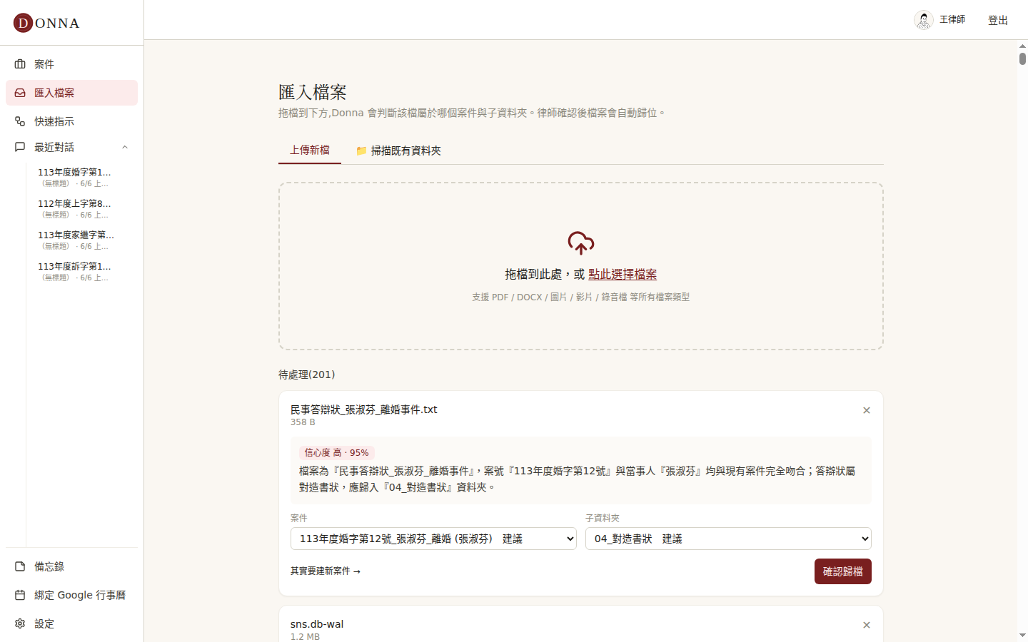Click the sns.db-wal file name
1028x642 pixels.
(317, 624)
